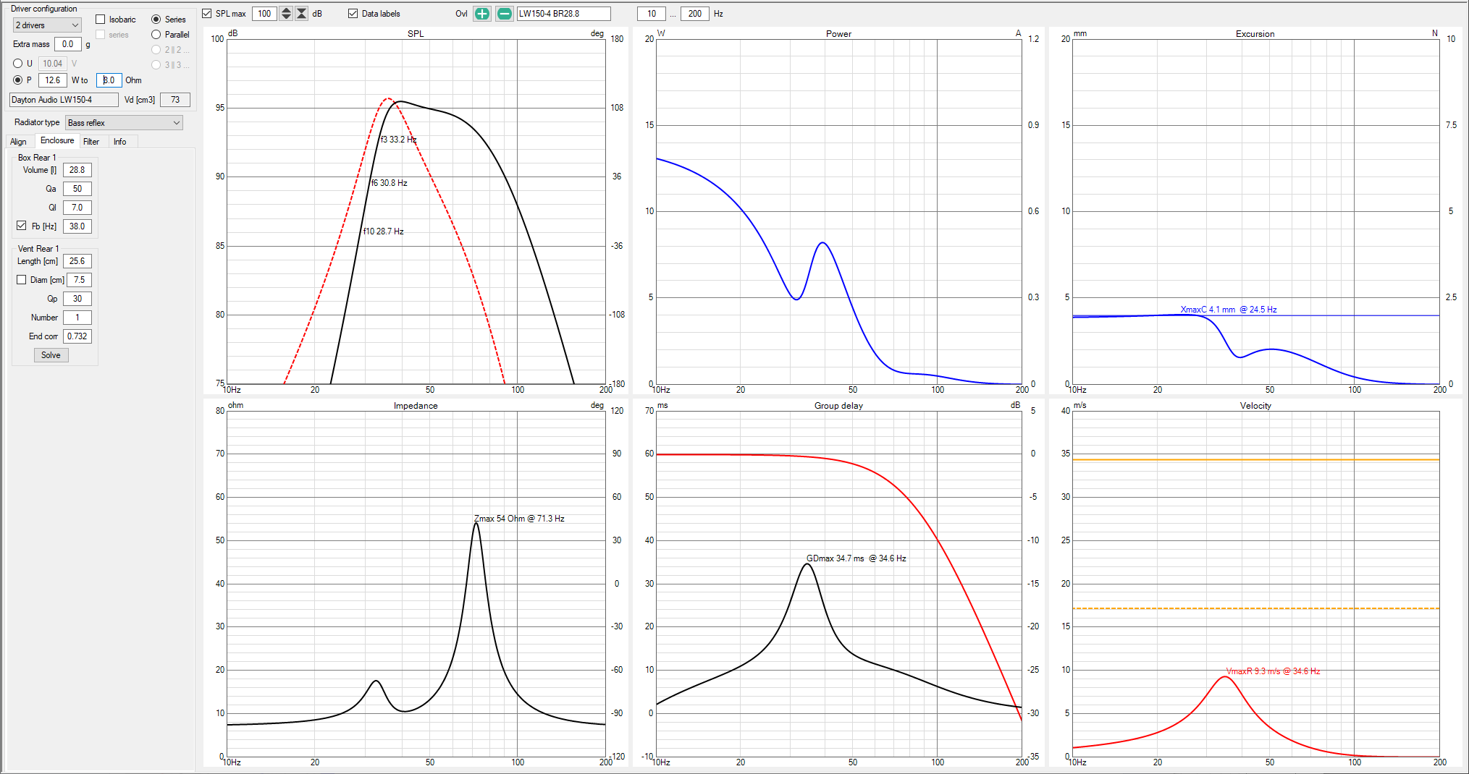The image size is (1469, 774).
Task: Click the minimum frequency 10 field
Action: pyautogui.click(x=652, y=14)
